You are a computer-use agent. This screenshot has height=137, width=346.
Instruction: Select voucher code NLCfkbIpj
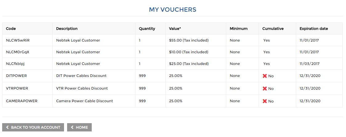(x=16, y=64)
